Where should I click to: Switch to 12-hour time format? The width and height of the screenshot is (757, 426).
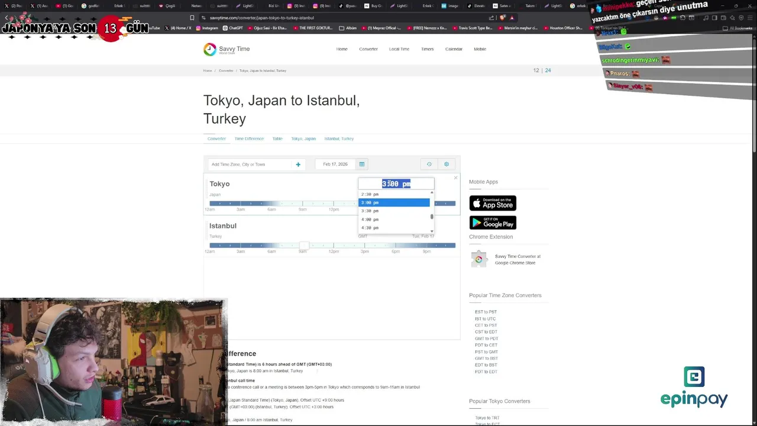[536, 70]
